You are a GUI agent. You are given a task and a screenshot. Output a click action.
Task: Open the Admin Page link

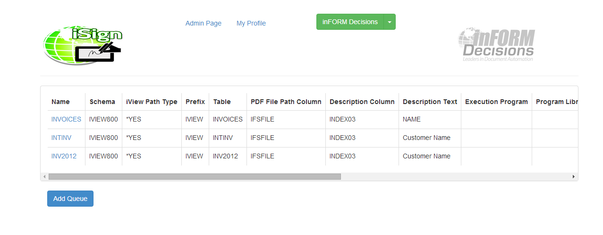click(203, 23)
